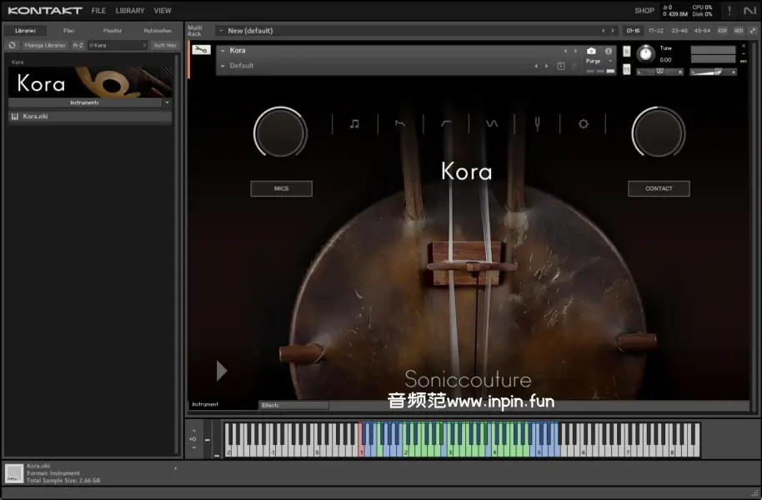762x500 pixels.
Task: Click the SHOP link
Action: tap(644, 11)
